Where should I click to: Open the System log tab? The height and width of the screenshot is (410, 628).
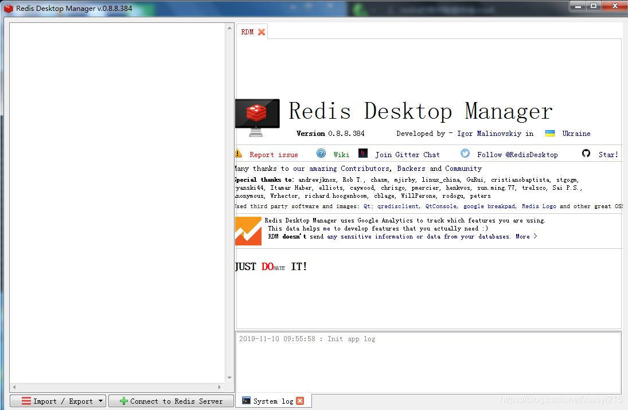(x=274, y=401)
